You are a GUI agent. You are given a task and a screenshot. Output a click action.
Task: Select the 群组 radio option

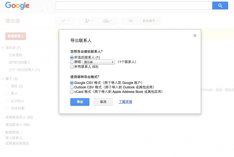[72, 62]
